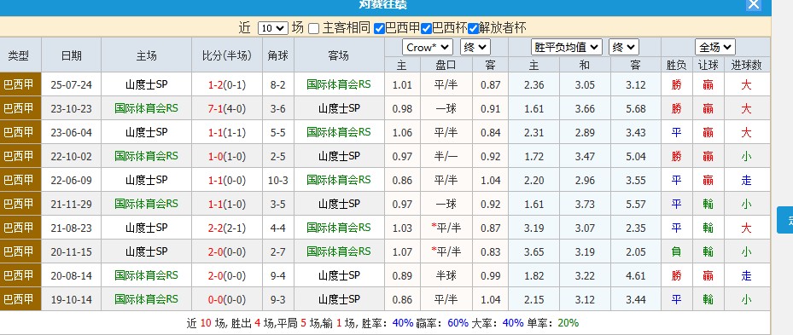The width and height of the screenshot is (793, 335).
Task: Click the 类型 column header
Action: click(x=19, y=55)
